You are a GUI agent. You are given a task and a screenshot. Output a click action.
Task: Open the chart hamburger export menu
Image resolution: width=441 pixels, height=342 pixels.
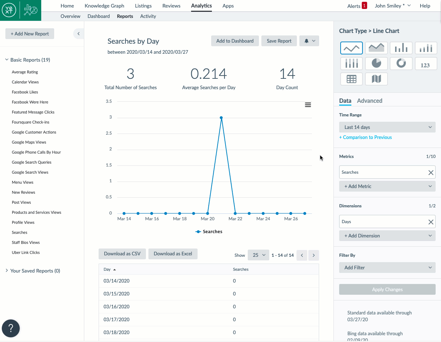tap(308, 105)
